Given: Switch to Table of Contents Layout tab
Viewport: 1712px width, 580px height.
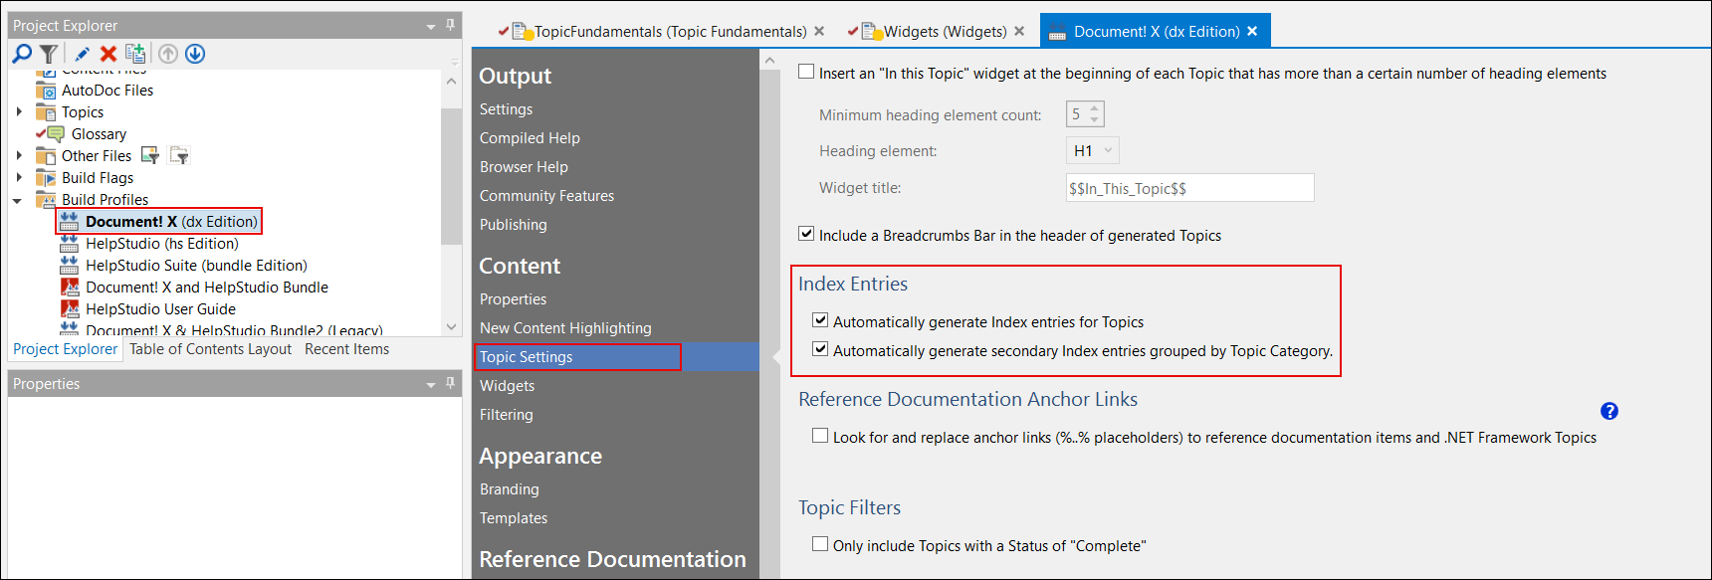Looking at the screenshot, I should point(210,349).
